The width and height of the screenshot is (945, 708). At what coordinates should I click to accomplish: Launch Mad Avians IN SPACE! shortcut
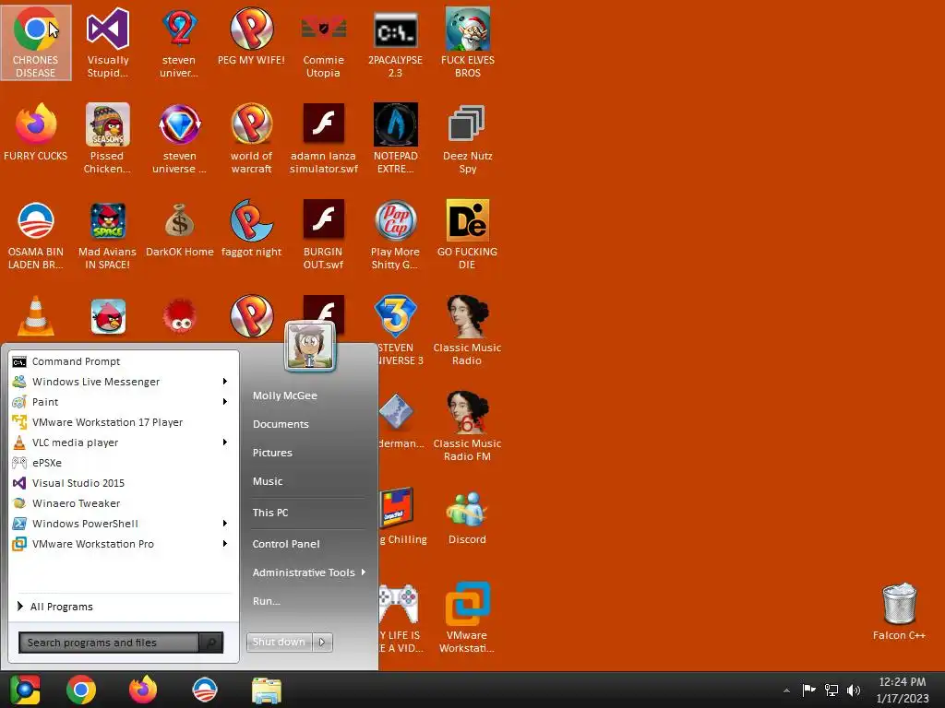[107, 234]
